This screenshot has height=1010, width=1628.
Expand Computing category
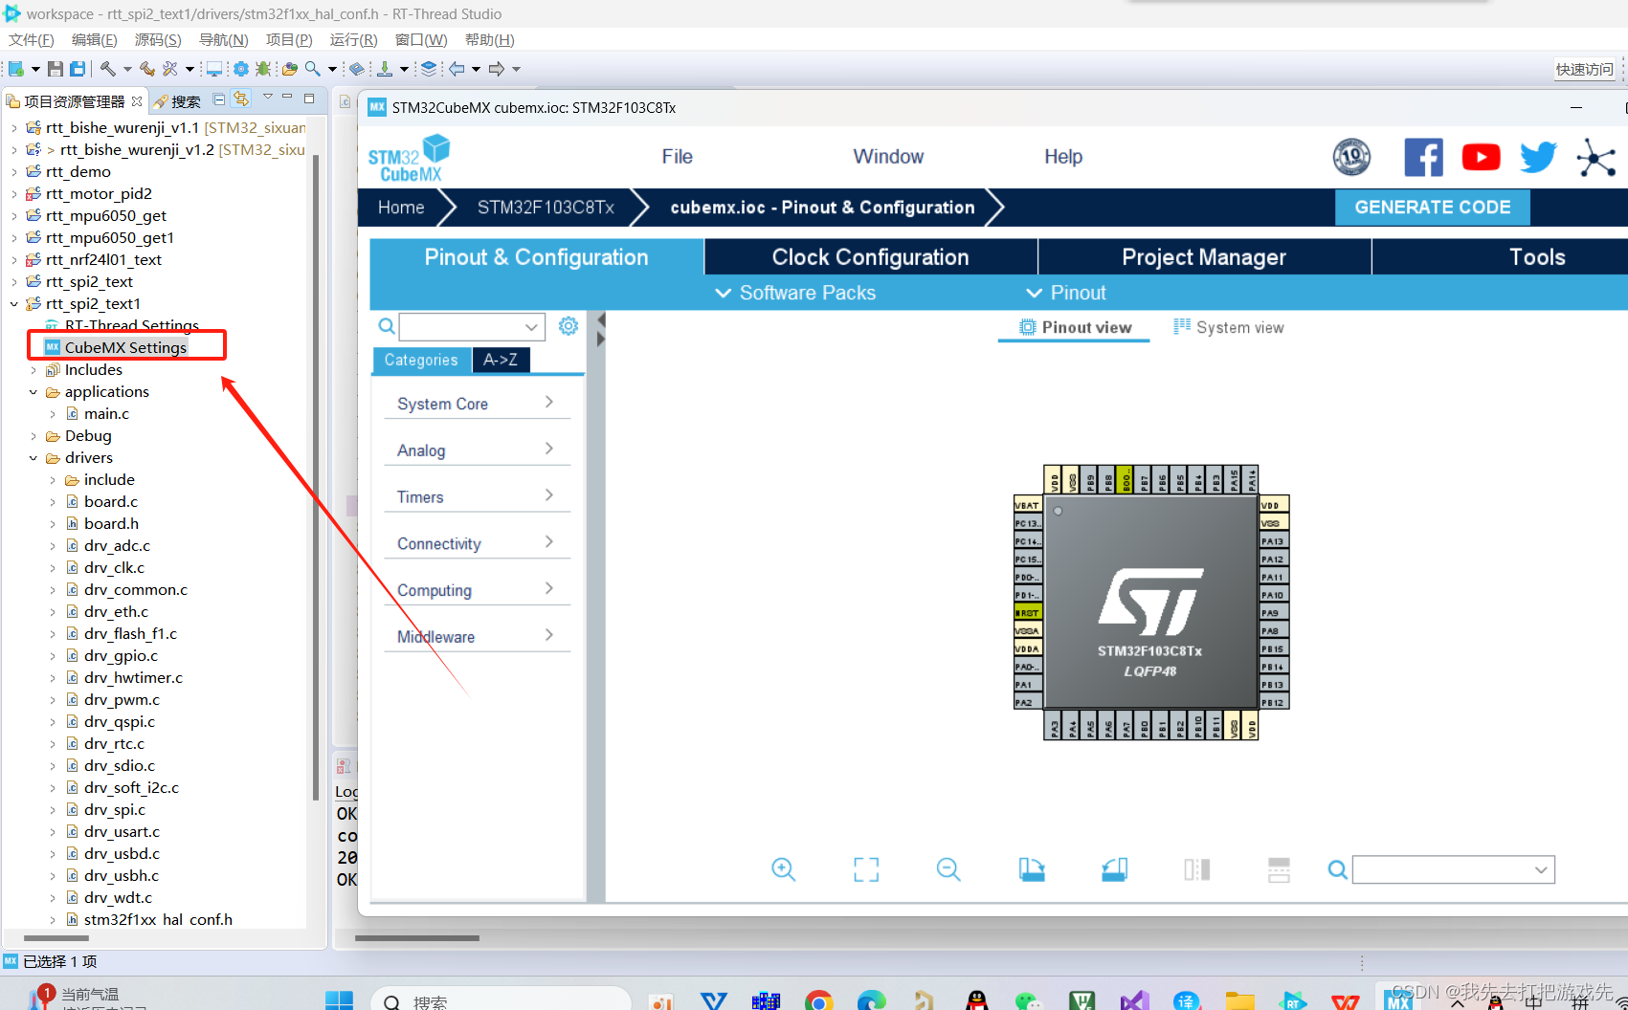(477, 590)
